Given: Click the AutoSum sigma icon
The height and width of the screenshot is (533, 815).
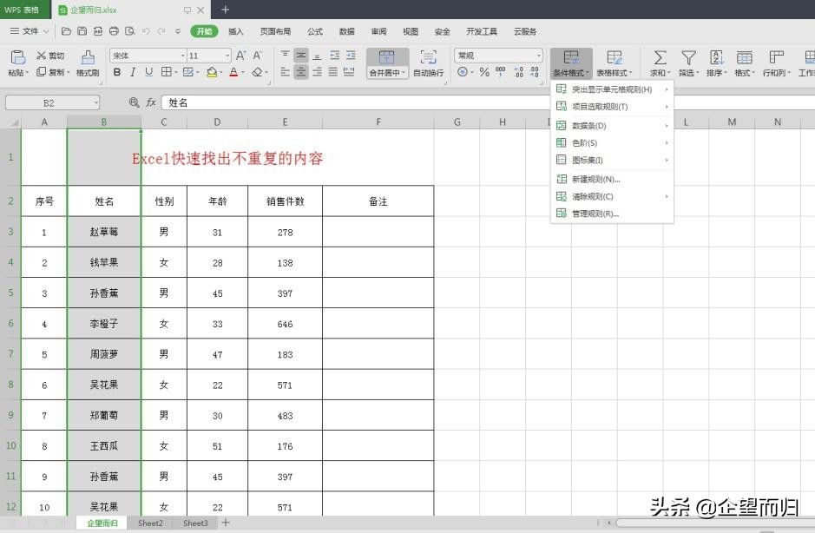Looking at the screenshot, I should pyautogui.click(x=661, y=57).
